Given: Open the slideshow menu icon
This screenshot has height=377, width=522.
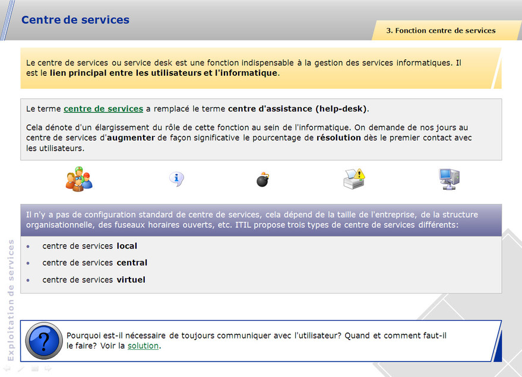Looking at the screenshot, I should tap(35, 369).
